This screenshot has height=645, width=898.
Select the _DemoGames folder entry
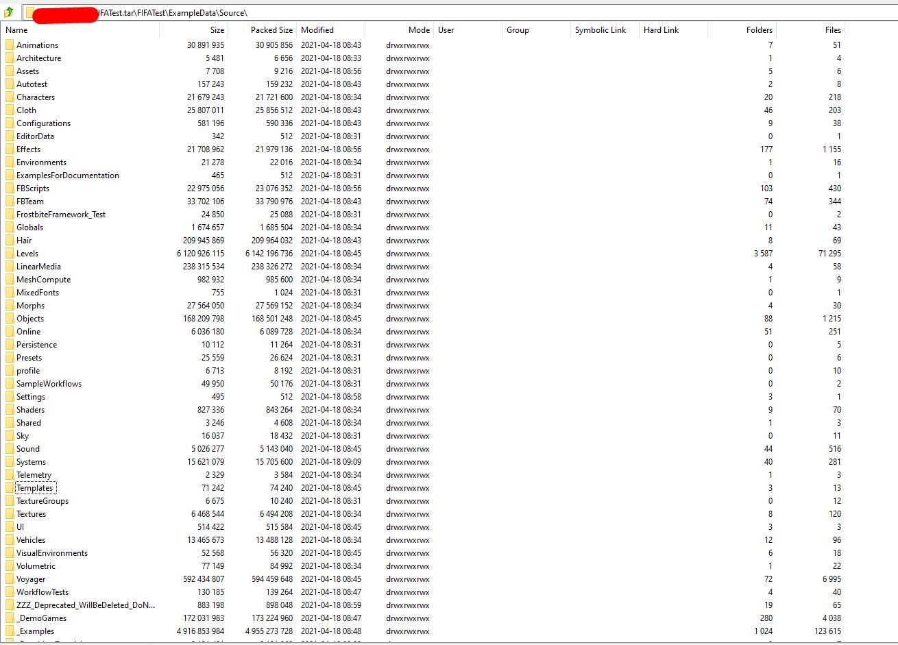(42, 618)
